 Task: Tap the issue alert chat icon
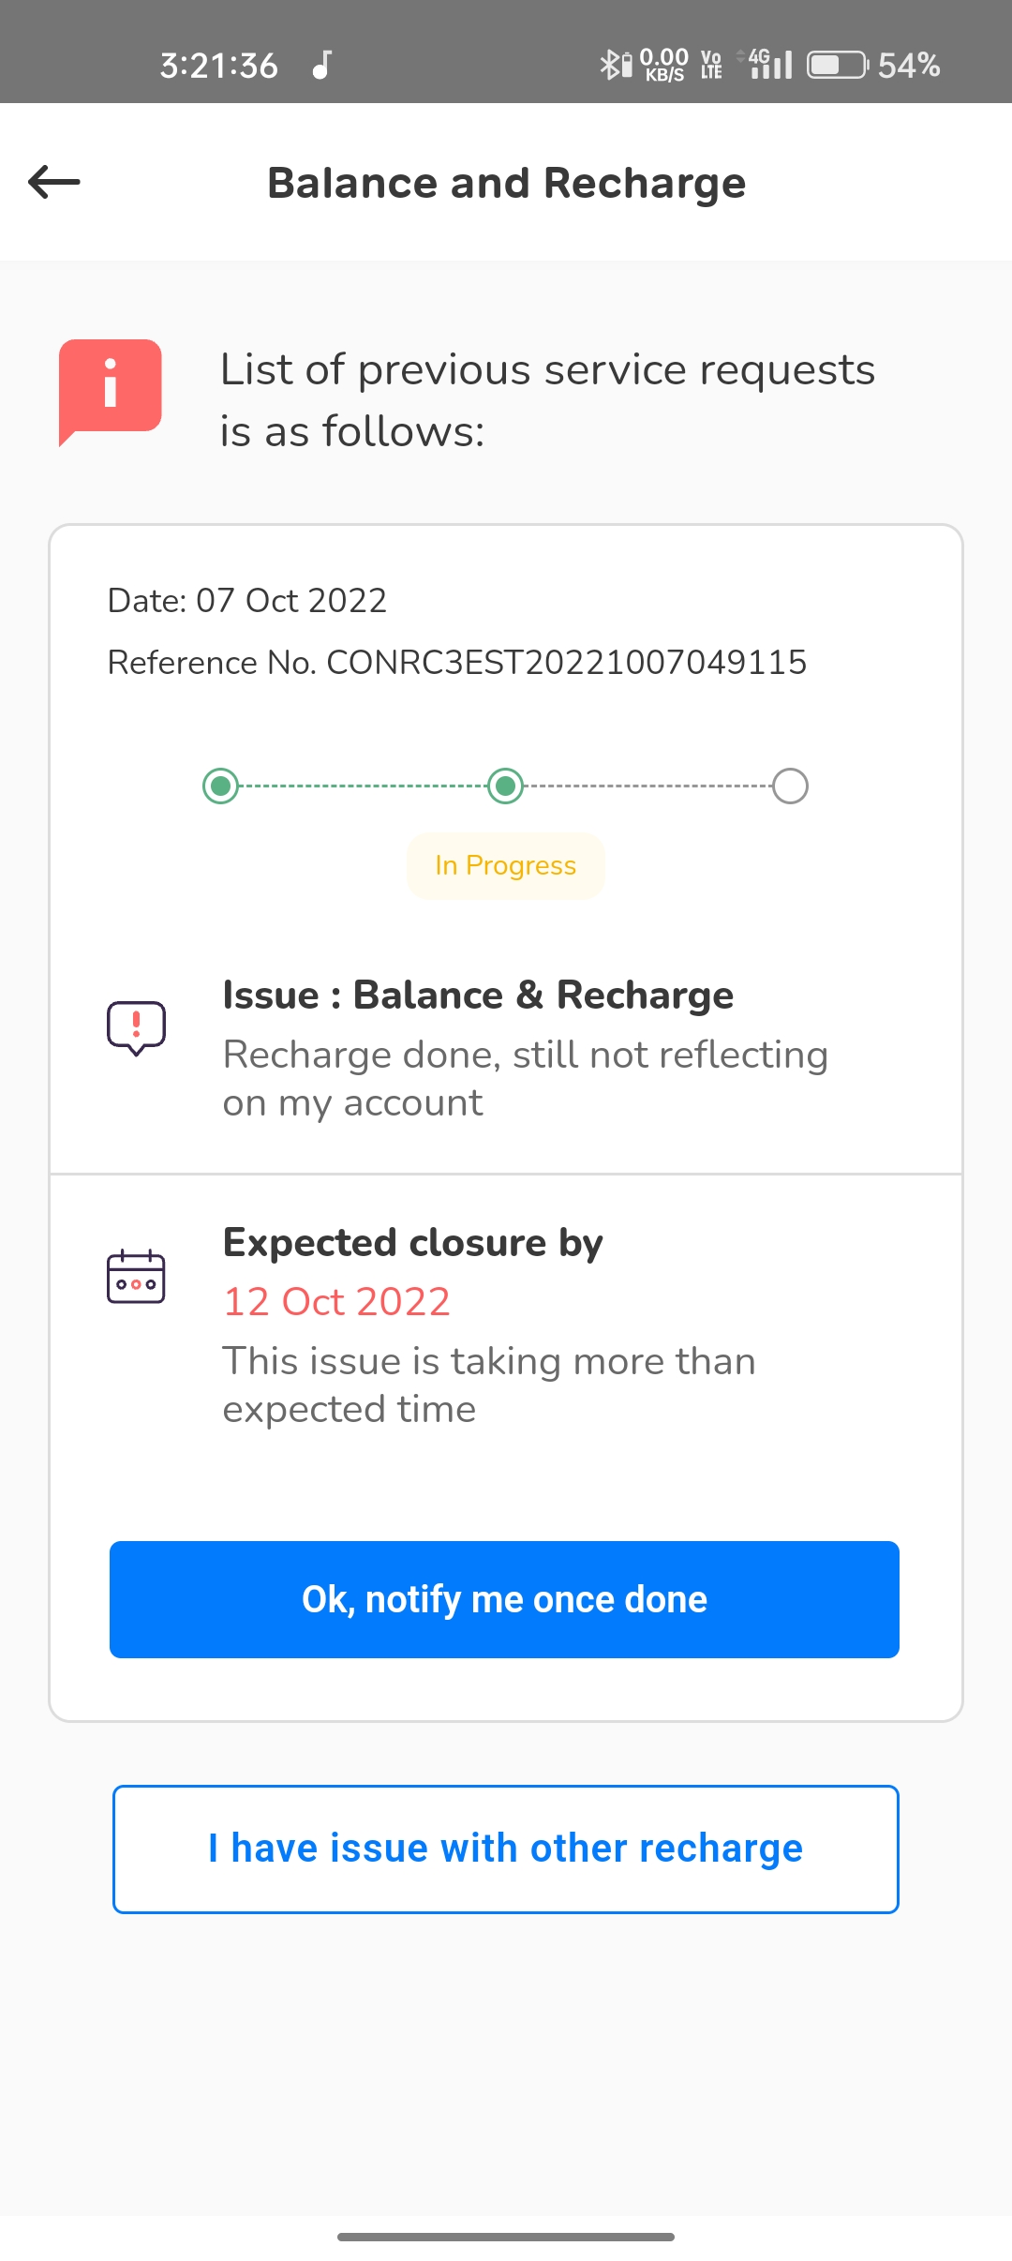(x=137, y=1027)
